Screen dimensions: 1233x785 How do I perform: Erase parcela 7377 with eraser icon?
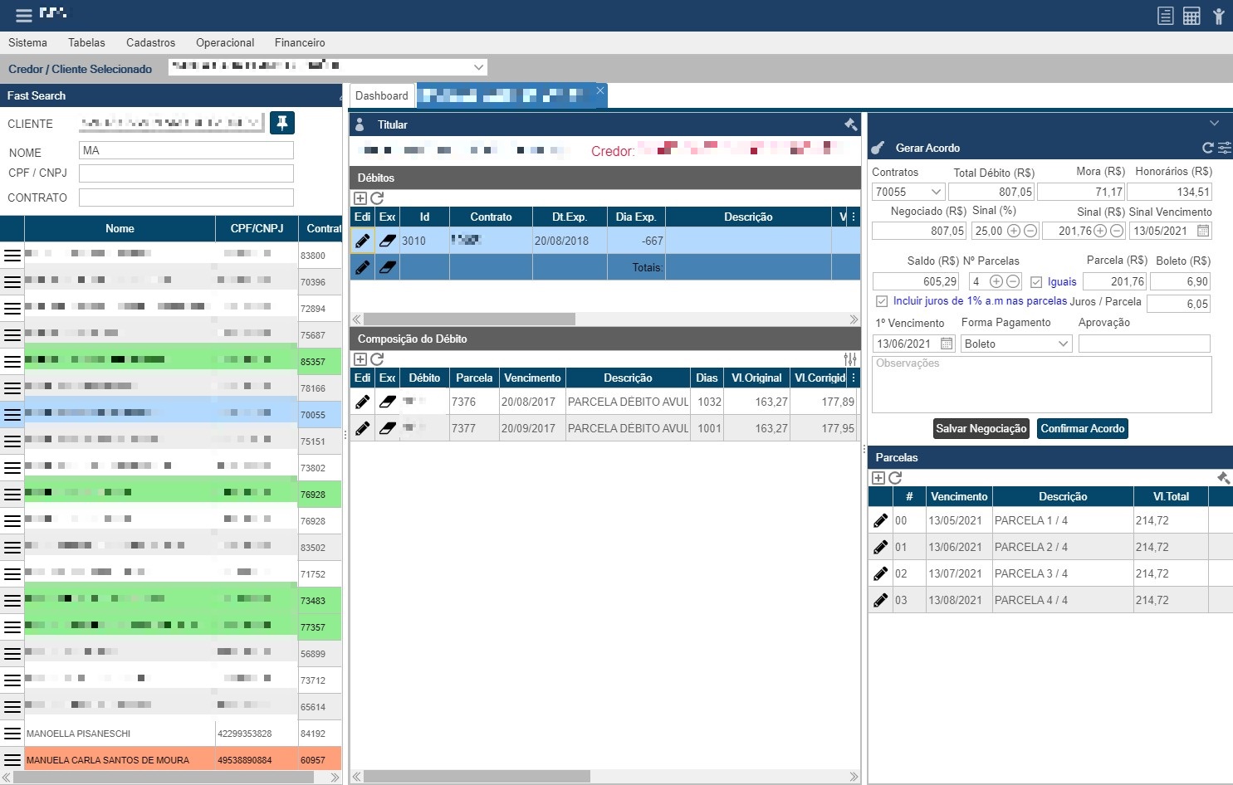pos(388,428)
